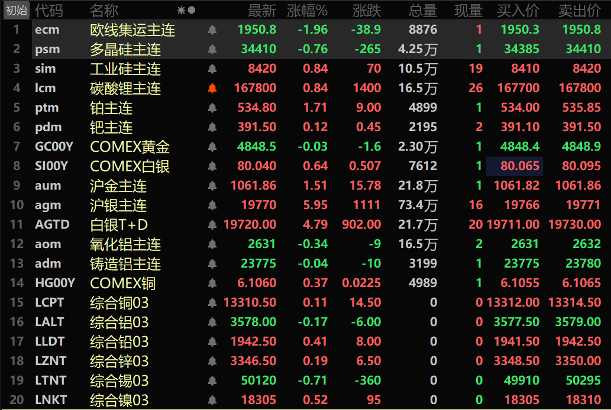
Task: Toggle the alert bell for COMEX黄金
Action: click(212, 147)
